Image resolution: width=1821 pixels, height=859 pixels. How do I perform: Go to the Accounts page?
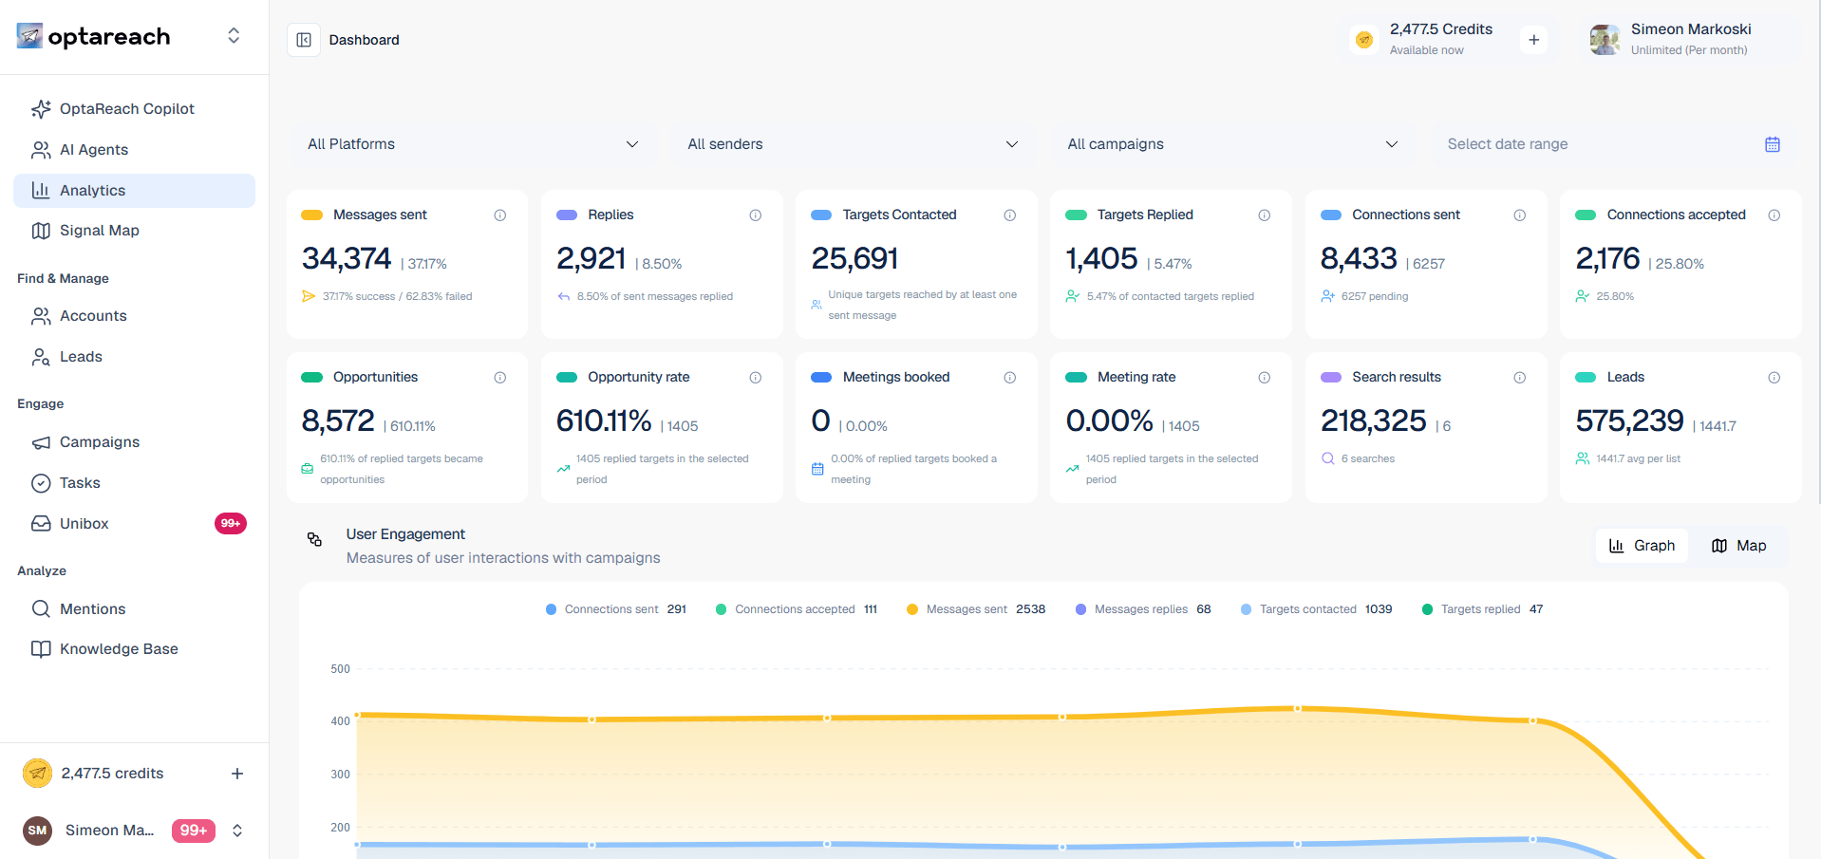tap(134, 316)
